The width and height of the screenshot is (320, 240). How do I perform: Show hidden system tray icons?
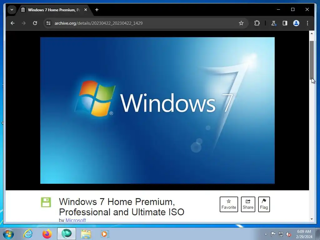click(266, 234)
